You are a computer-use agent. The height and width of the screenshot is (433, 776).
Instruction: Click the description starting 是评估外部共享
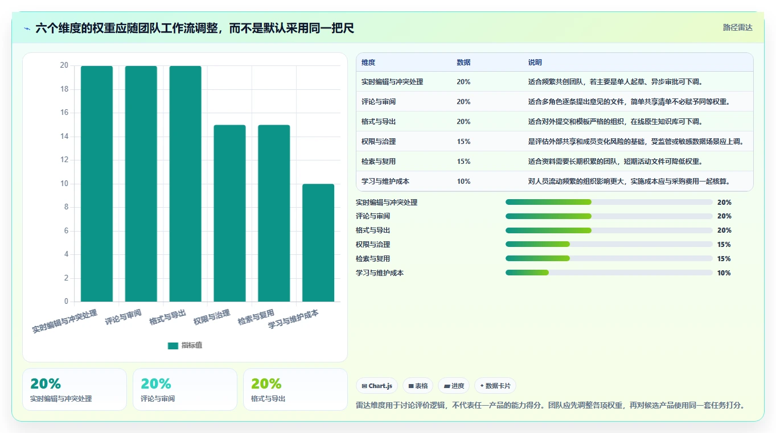(636, 142)
